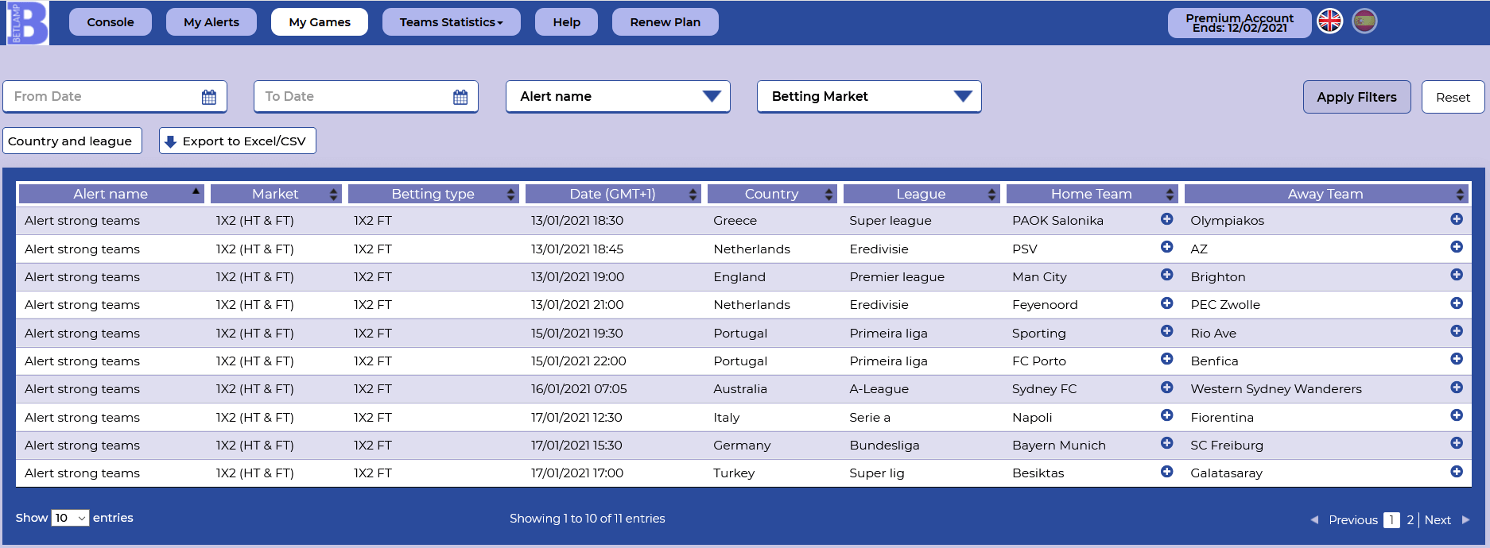The width and height of the screenshot is (1490, 548).
Task: Click plus icon next to Western Sydney Wanderers
Action: point(1457,388)
